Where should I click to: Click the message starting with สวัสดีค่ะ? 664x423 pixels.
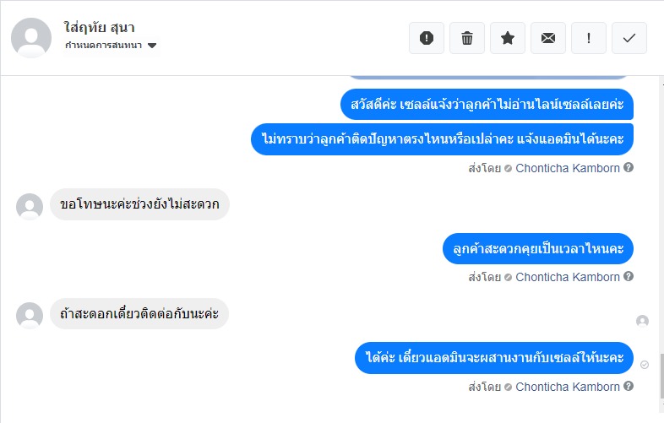(487, 105)
